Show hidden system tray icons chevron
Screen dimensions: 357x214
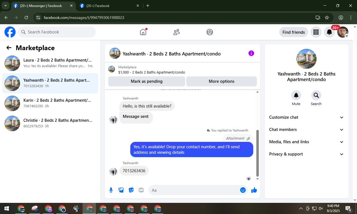point(301,208)
